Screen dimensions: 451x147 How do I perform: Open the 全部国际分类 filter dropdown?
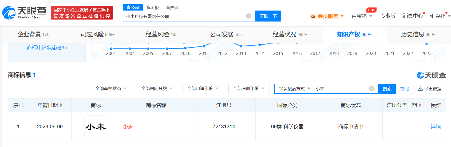[x=157, y=89]
